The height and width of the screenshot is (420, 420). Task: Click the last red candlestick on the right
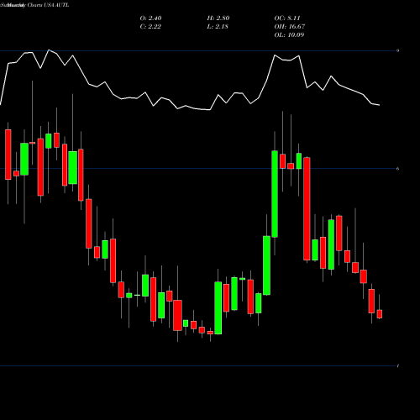(x=380, y=314)
